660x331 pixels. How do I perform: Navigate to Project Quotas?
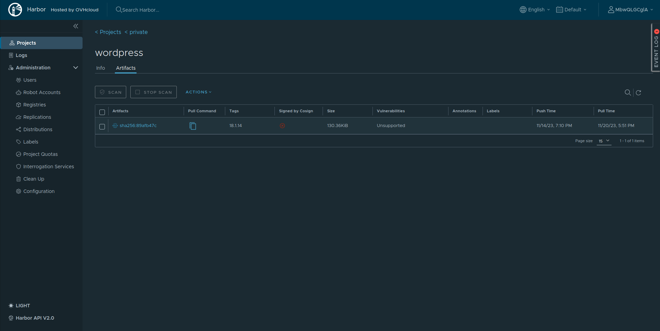pos(40,154)
